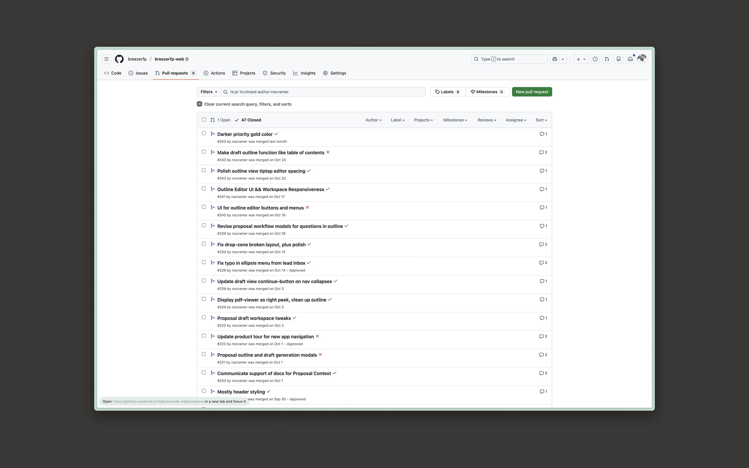The image size is (749, 468).
Task: Open global pull requests icon
Action: [607, 59]
